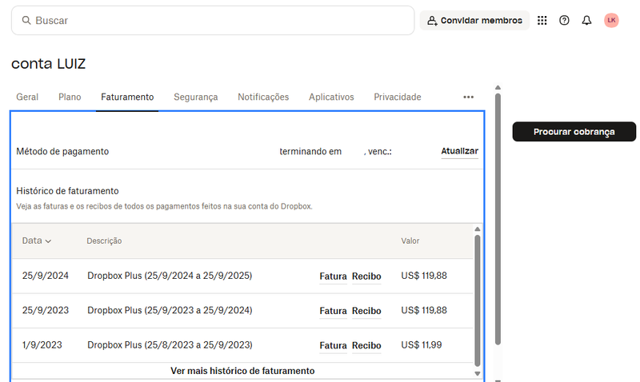Select date cell 1/9/2023
Viewport: 640px width, 382px height.
click(42, 345)
